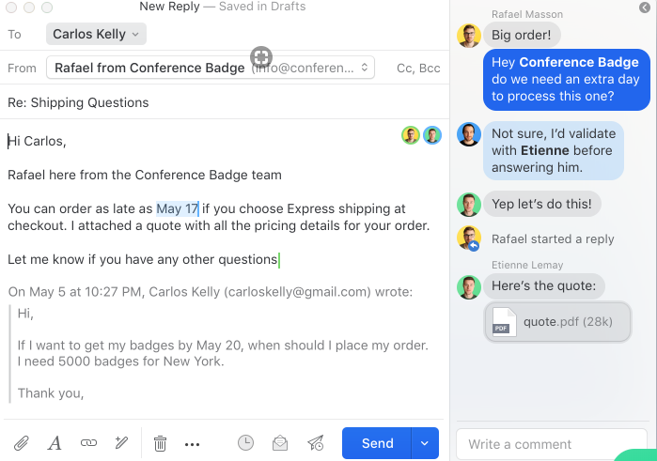Expand the Send button dropdown arrow
Image resolution: width=657 pixels, height=461 pixels.
[x=426, y=443]
